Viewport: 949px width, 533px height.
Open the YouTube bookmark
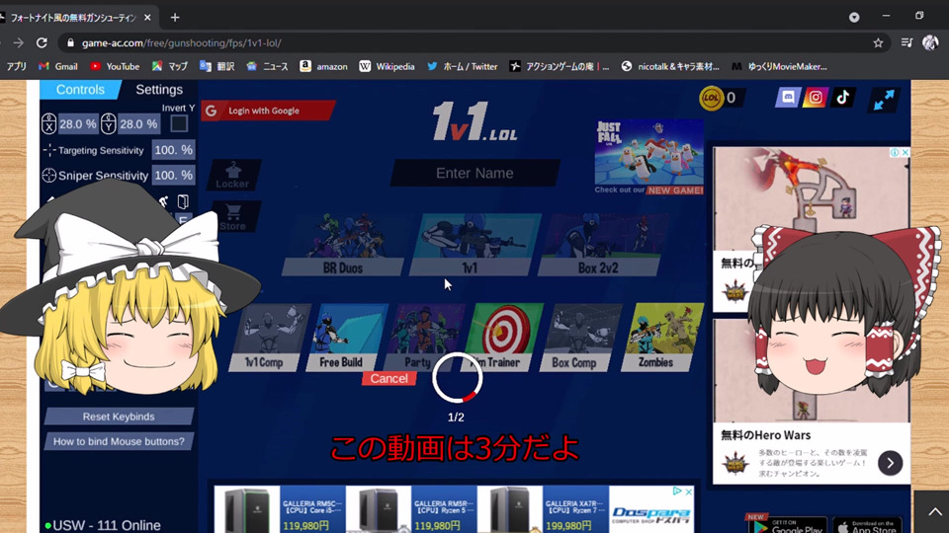tap(115, 66)
